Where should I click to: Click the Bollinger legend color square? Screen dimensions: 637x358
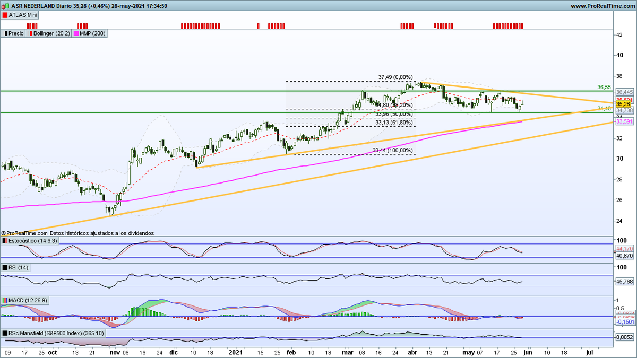coord(30,33)
